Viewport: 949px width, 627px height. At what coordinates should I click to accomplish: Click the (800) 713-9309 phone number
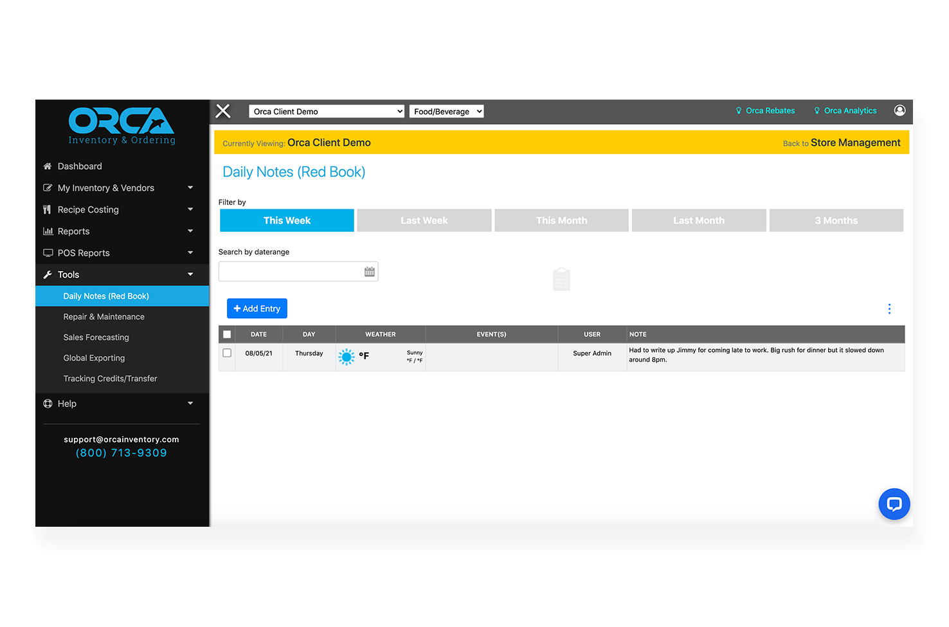[122, 453]
